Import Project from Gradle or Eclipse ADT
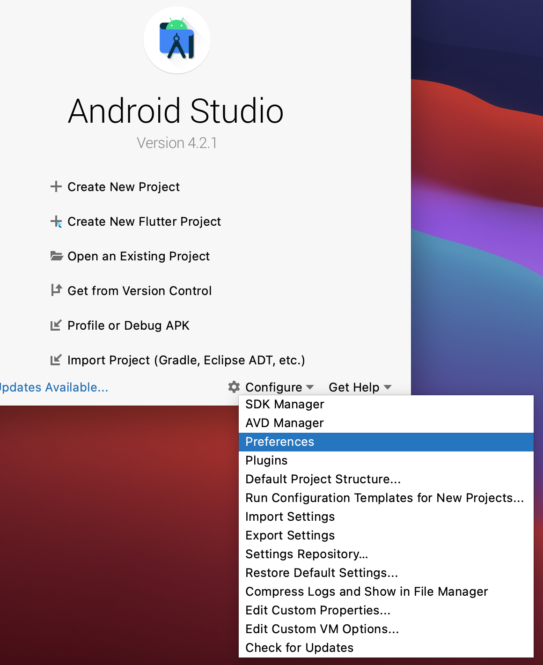Viewport: 543px width, 665px height. (x=186, y=360)
